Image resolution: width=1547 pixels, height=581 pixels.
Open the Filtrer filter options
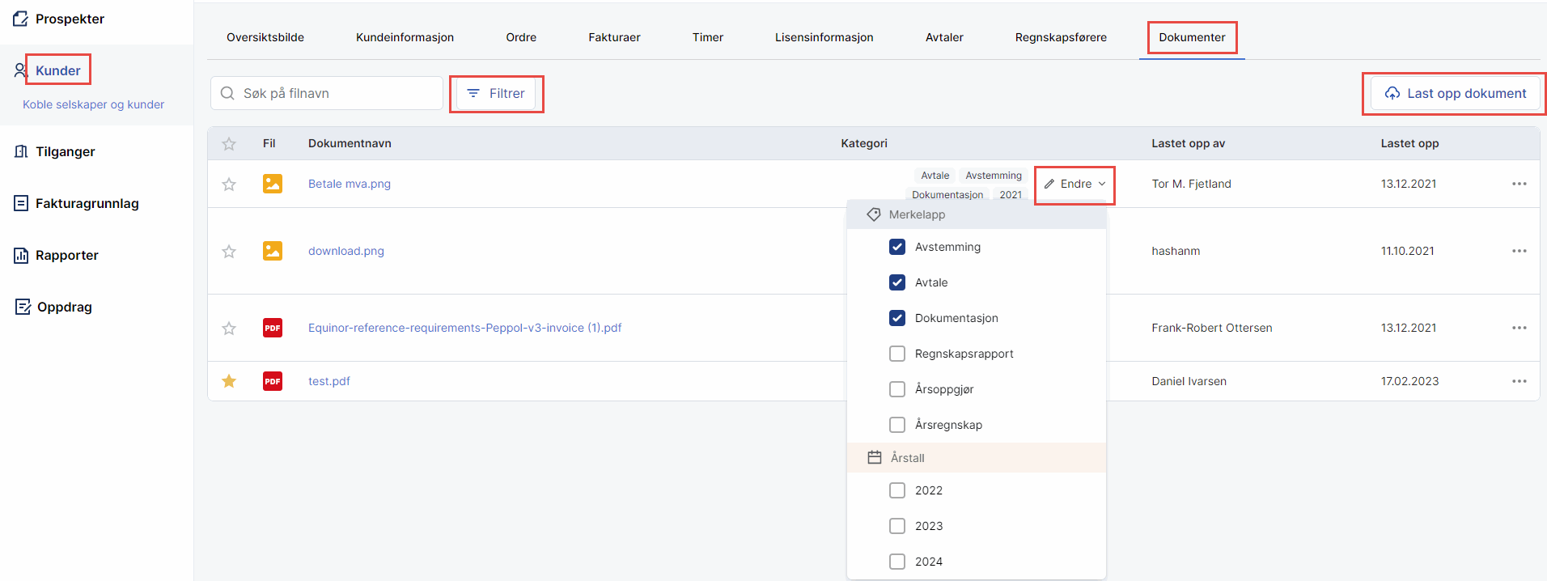pos(496,94)
